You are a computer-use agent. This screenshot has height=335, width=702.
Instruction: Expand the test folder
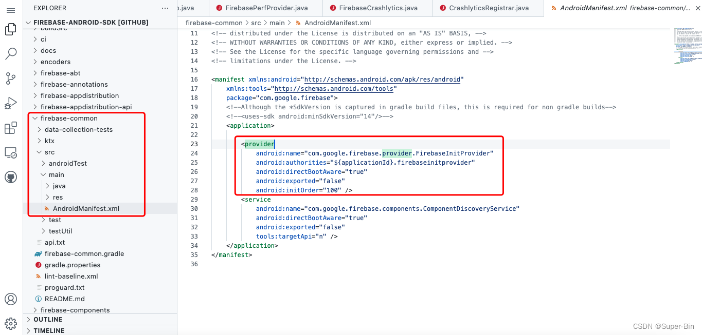point(100,220)
